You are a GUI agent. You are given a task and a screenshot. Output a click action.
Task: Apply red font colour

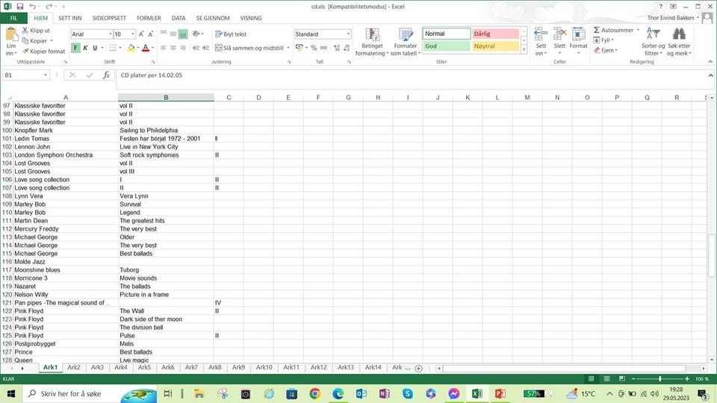click(146, 48)
